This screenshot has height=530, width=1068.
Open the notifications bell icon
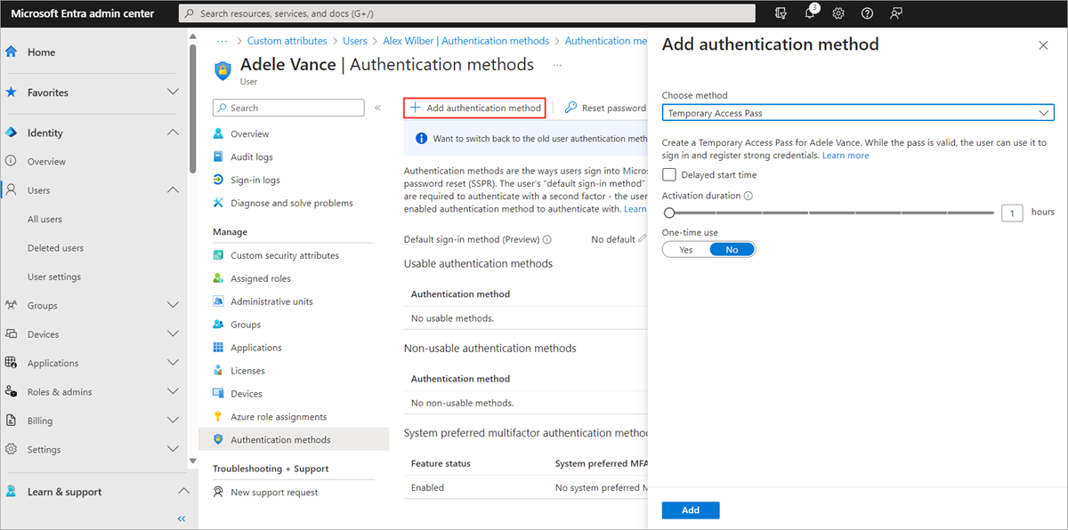[810, 13]
